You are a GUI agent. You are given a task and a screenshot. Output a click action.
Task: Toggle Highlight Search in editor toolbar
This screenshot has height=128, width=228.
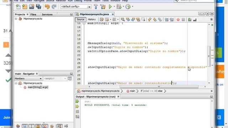coord(138,20)
